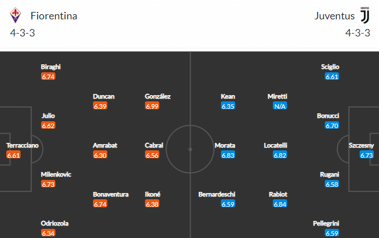Image resolution: width=379 pixels, height=238 pixels.
Task: Open player Morata in the lineup
Action: (225, 145)
